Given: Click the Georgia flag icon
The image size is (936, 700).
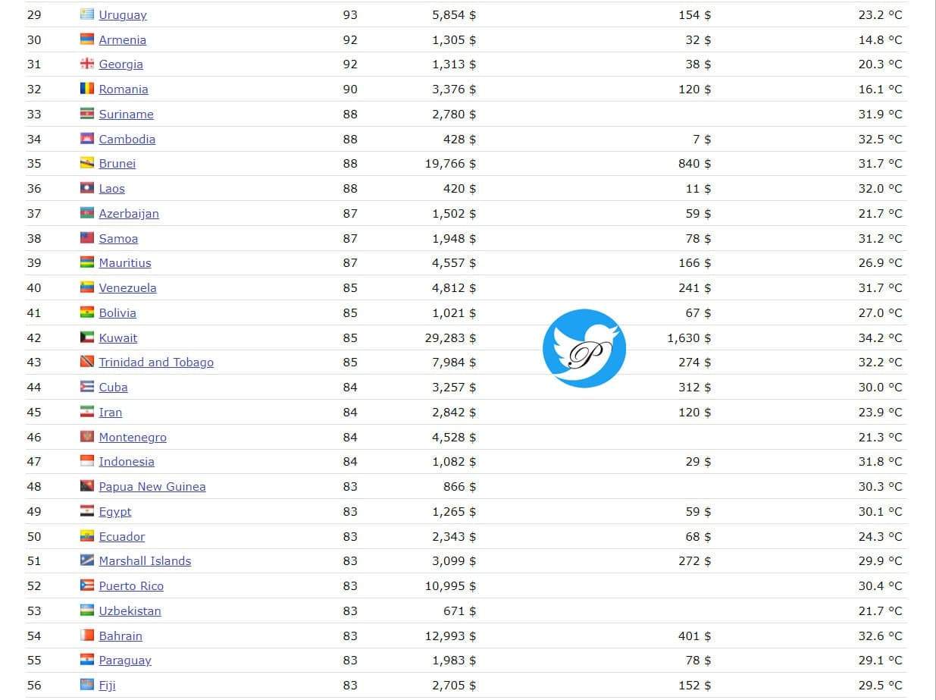Looking at the screenshot, I should (x=87, y=64).
